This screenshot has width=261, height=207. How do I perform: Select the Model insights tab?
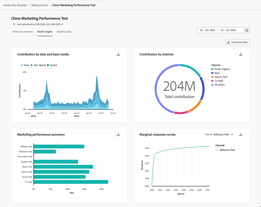tap(45, 32)
